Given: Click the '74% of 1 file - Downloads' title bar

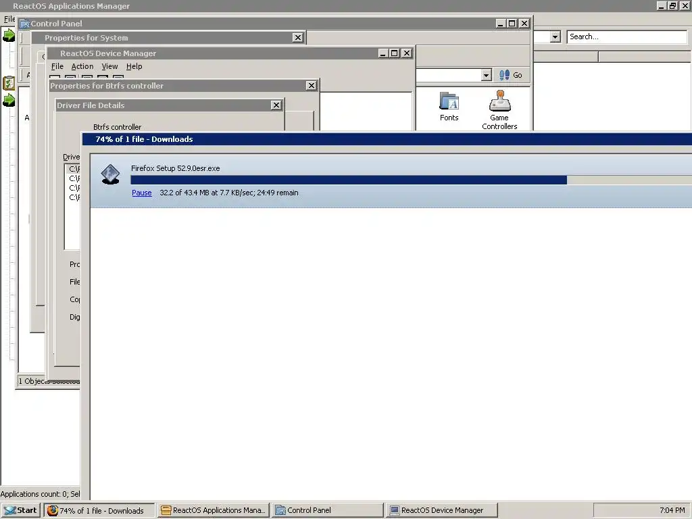Looking at the screenshot, I should tap(387, 139).
